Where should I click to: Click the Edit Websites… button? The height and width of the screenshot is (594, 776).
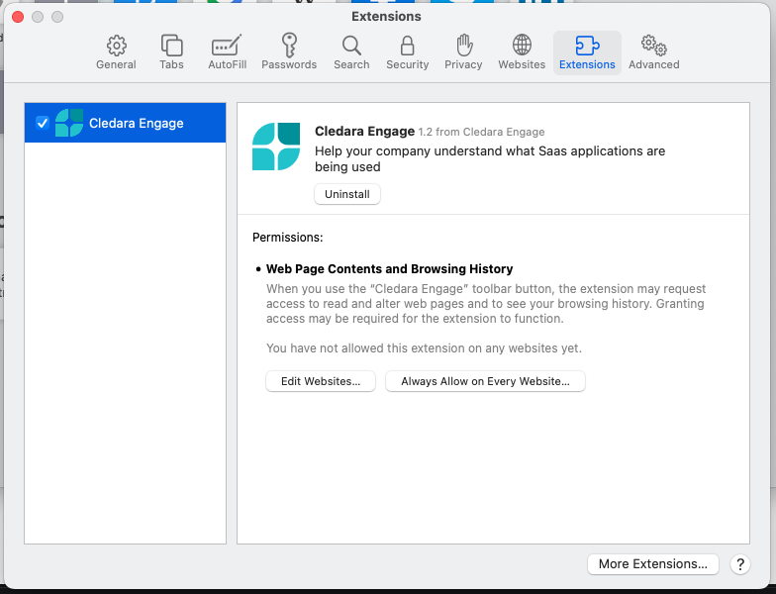click(x=321, y=381)
